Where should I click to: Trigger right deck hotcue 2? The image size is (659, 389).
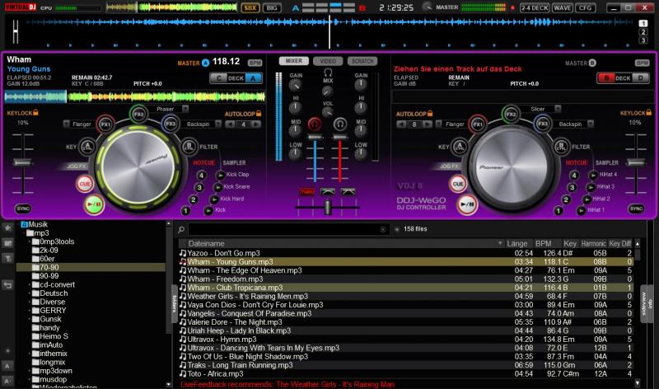566,199
